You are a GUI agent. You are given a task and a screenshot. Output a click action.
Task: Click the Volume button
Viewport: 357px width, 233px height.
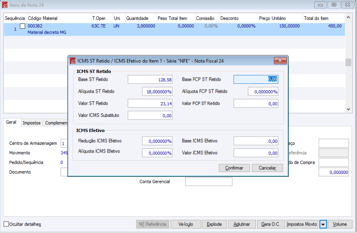click(340, 224)
